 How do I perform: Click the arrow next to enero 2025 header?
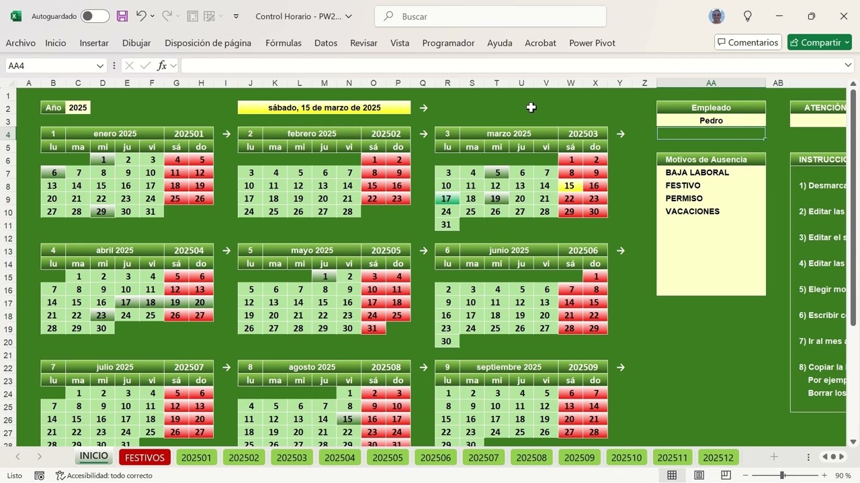coord(226,133)
